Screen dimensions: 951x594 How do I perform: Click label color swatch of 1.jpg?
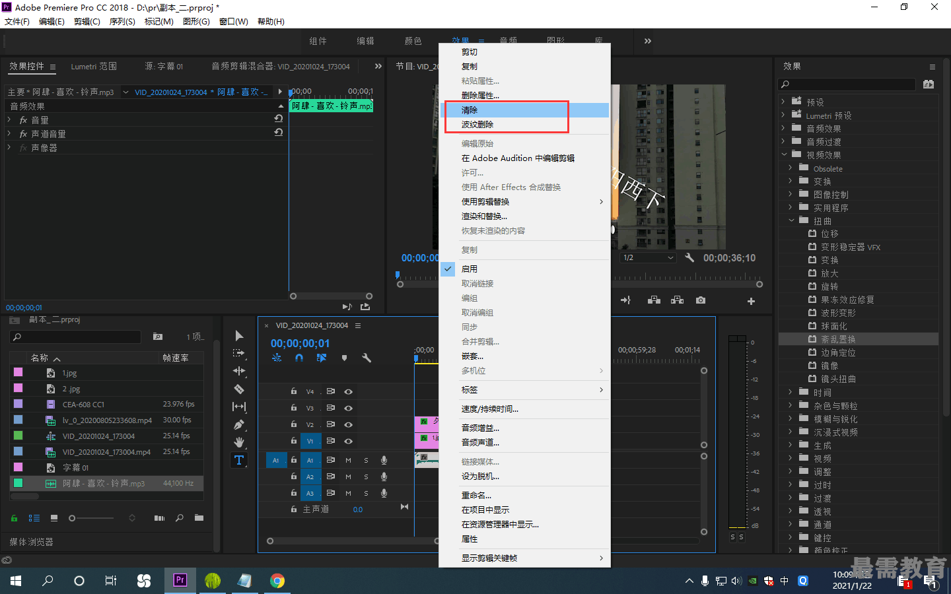tap(18, 372)
